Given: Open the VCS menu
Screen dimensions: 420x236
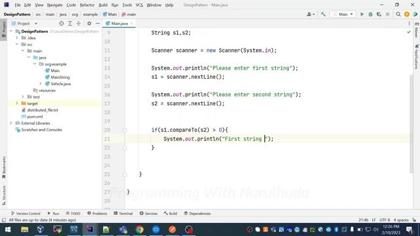Looking at the screenshot, I should 139,5.
